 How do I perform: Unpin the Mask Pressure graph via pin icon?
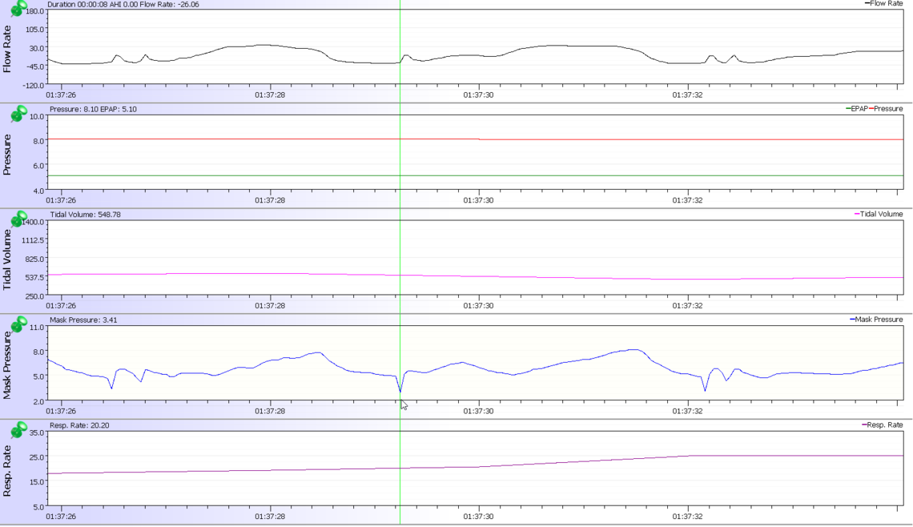coord(18,324)
